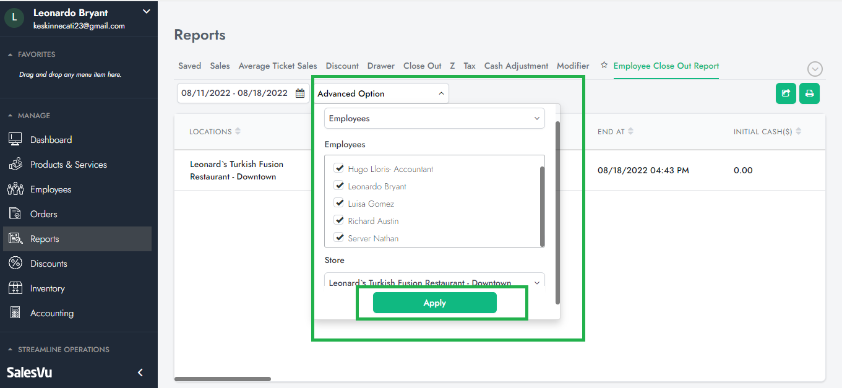This screenshot has width=842, height=388.
Task: Click the green print icon button
Action: [809, 93]
